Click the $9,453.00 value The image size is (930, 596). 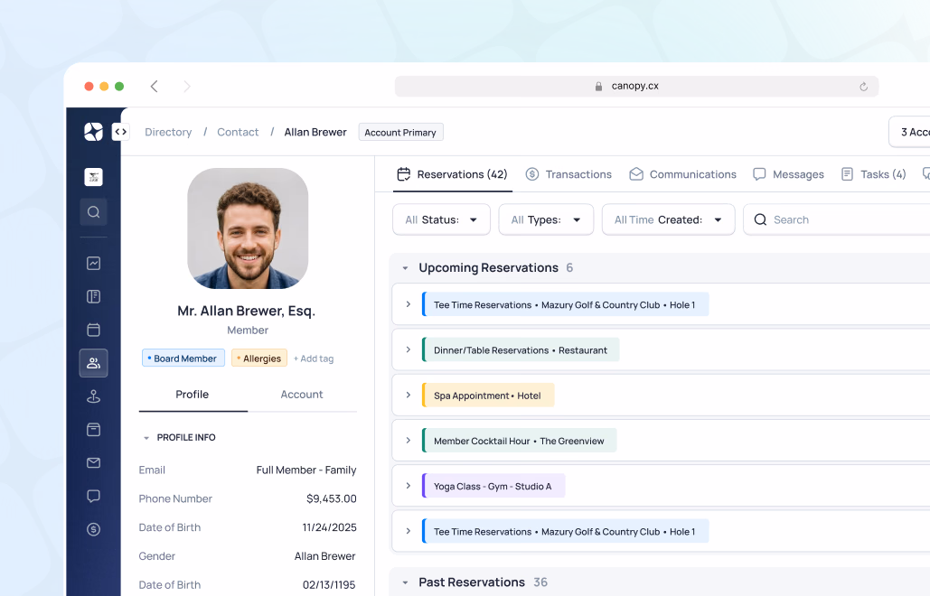(x=332, y=498)
